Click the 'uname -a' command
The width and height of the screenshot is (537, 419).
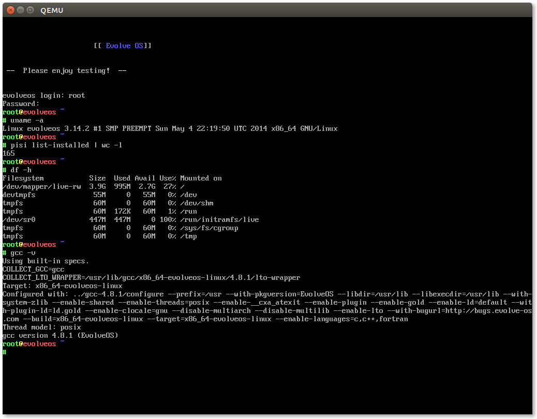click(x=27, y=121)
